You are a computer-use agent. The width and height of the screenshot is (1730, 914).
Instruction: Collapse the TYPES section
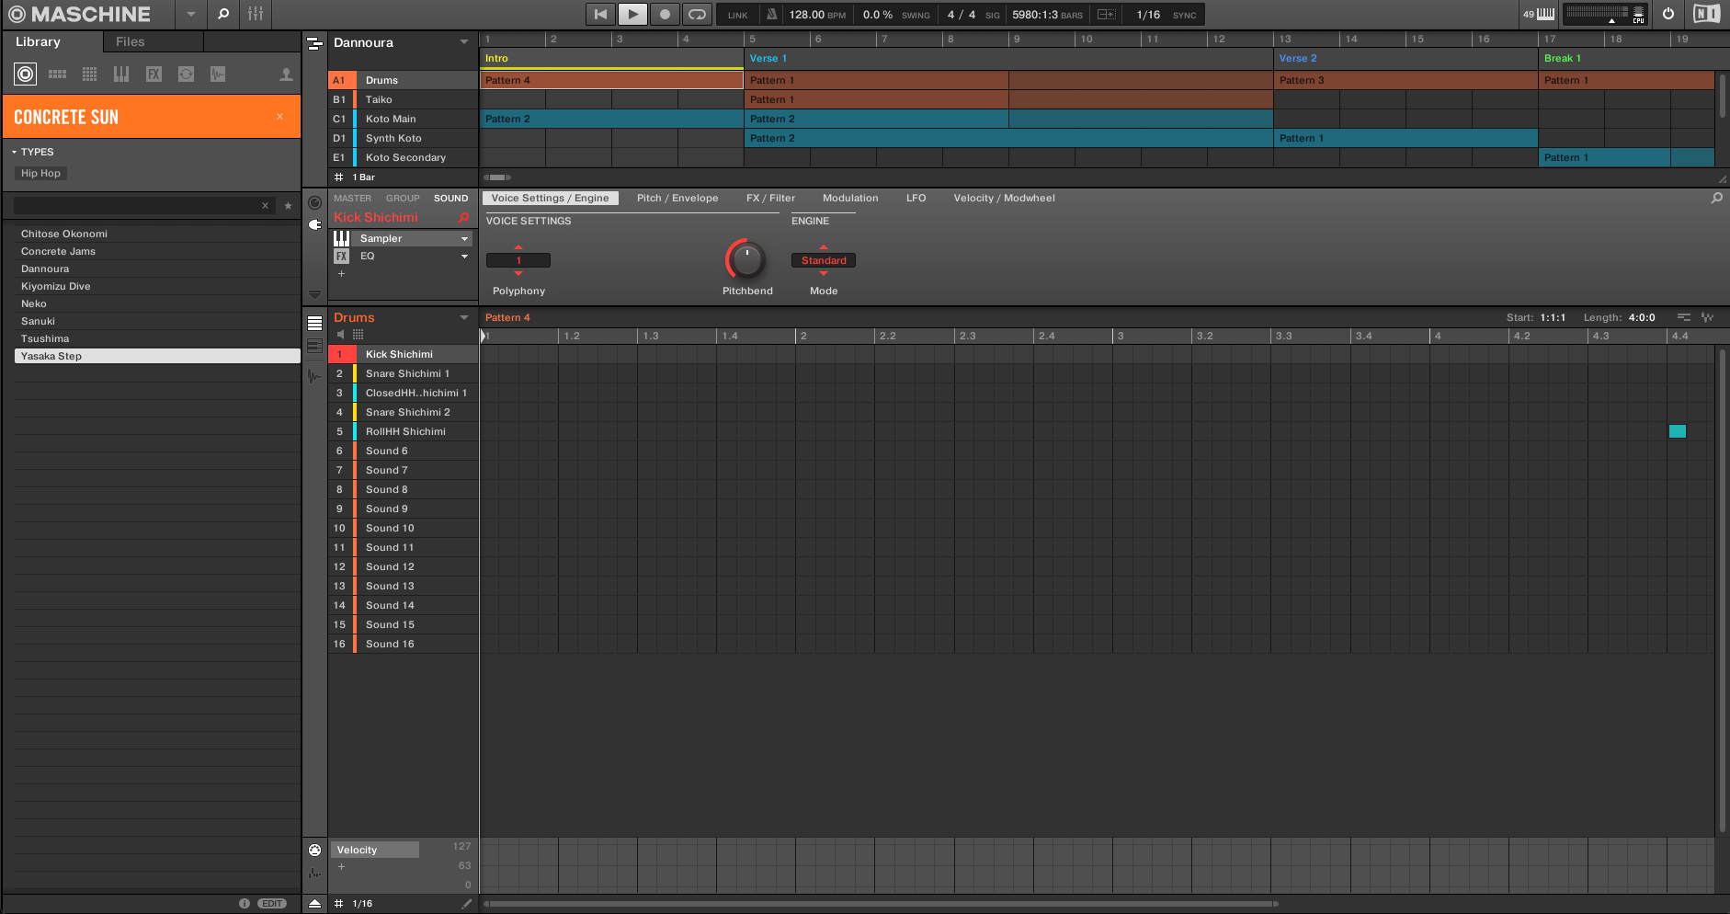[15, 152]
